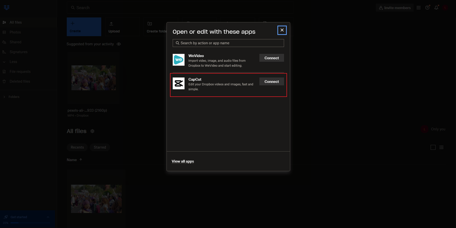Open the help question mark icon

coord(427,7)
